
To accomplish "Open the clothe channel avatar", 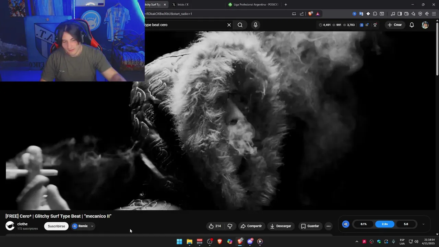I will tap(10, 226).
